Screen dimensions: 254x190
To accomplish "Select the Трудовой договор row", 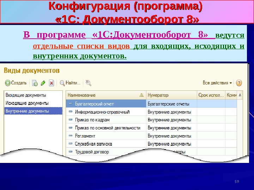I will click(151, 152).
